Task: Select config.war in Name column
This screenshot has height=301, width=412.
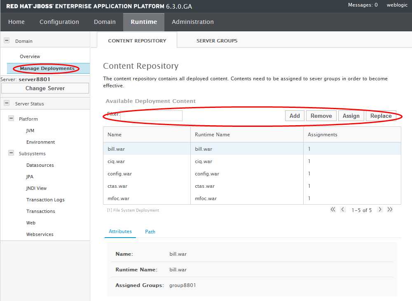Action: click(119, 174)
